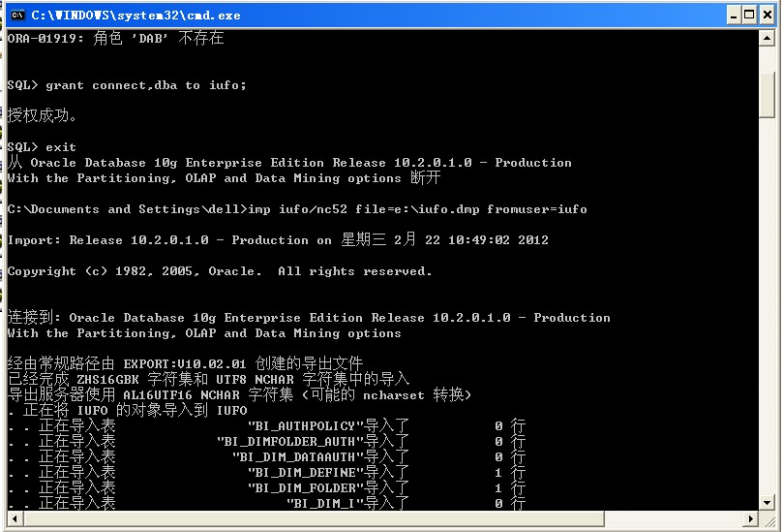Click the '授权成功。' message
Viewport: 783px width, 532px height.
[43, 115]
